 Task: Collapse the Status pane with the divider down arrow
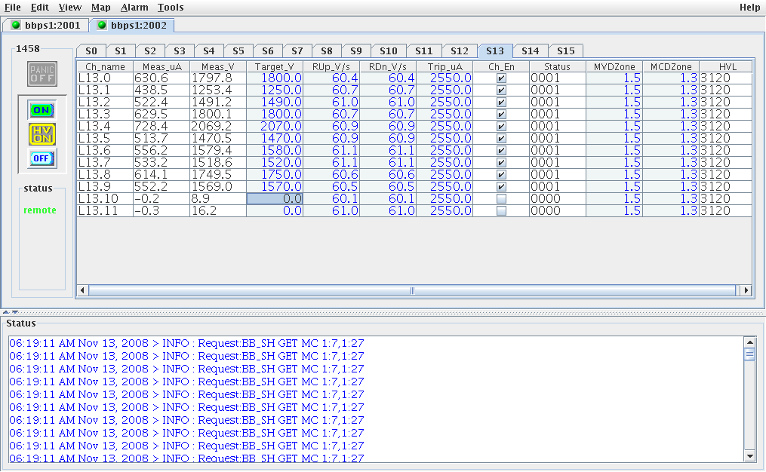(14, 312)
